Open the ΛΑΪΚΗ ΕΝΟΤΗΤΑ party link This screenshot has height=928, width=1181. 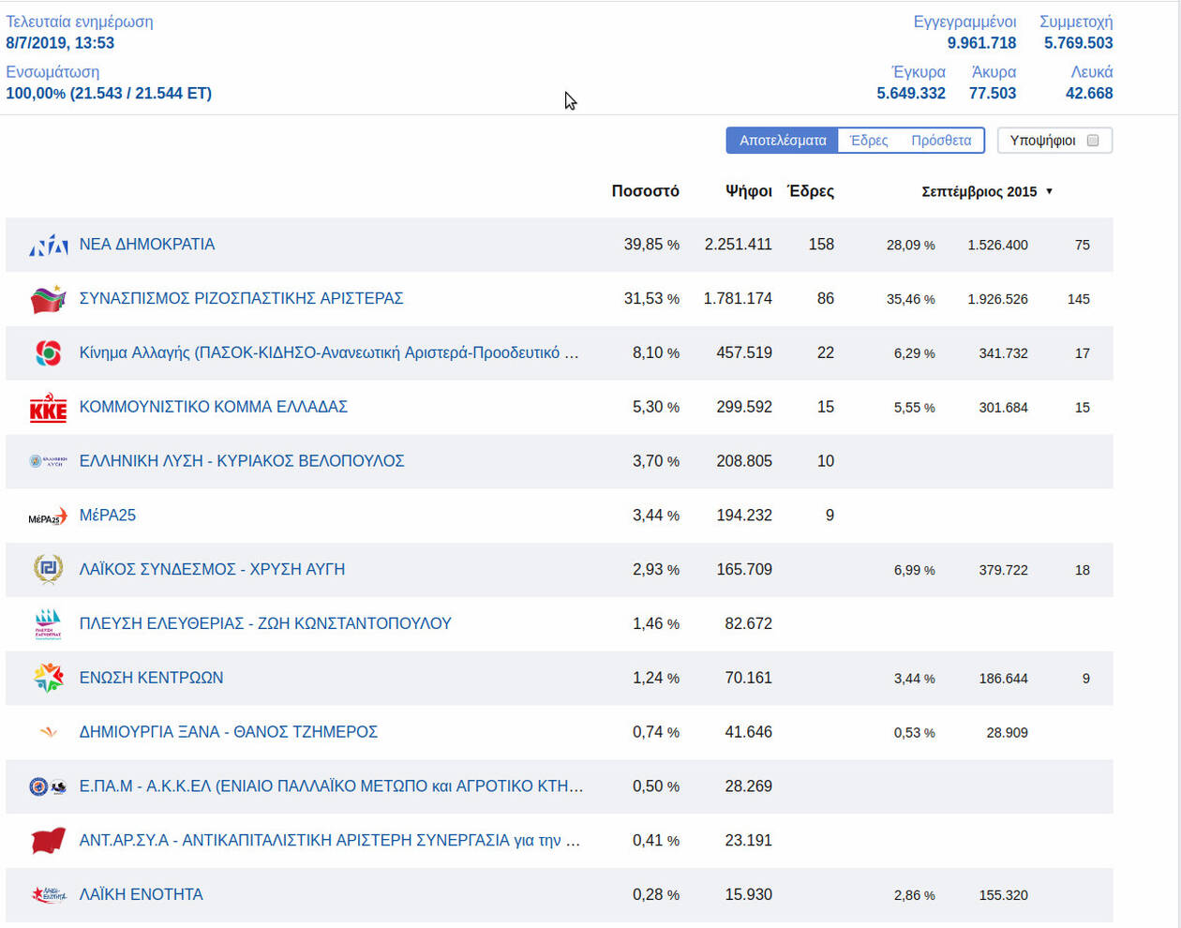(141, 894)
